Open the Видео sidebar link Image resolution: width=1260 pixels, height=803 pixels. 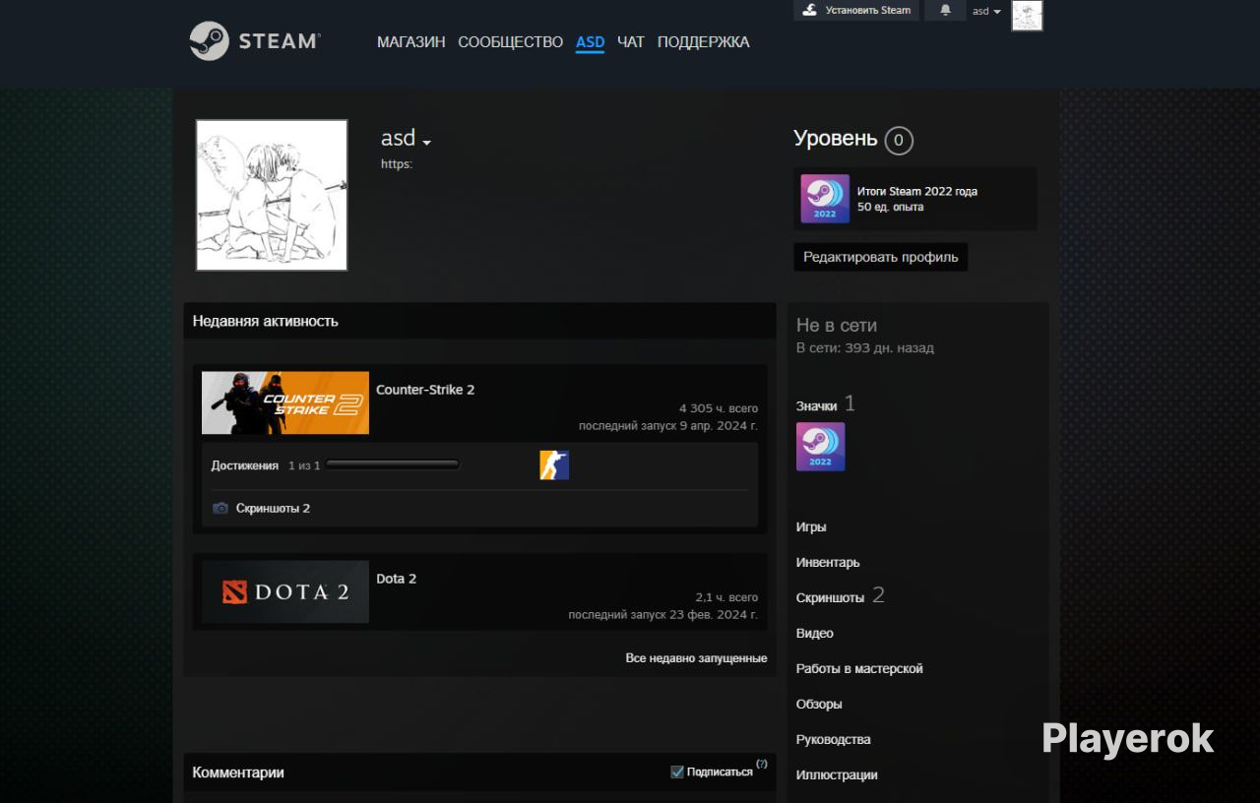815,634
